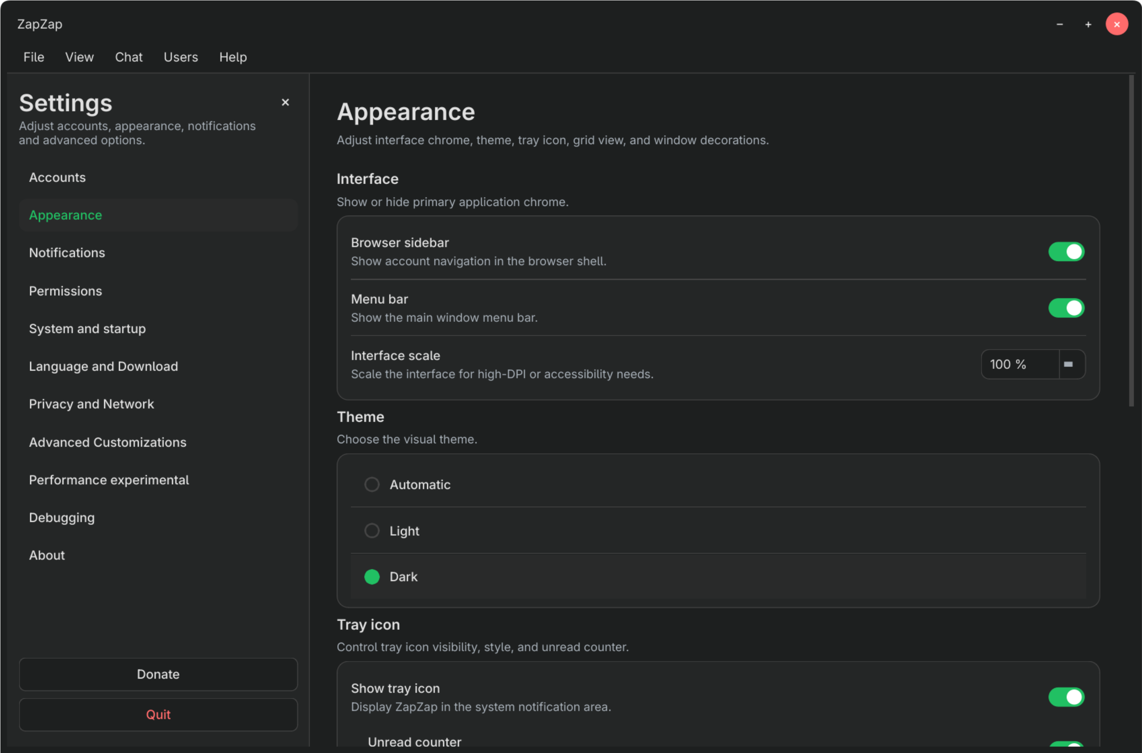
Task: Click the Interface section heading
Action: point(367,179)
